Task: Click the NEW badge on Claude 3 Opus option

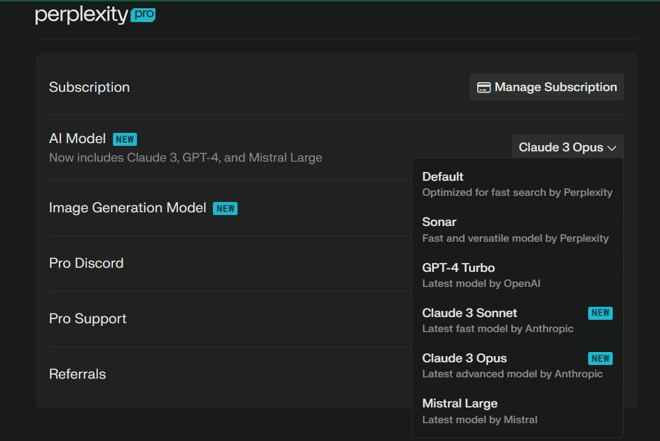Action: click(600, 358)
